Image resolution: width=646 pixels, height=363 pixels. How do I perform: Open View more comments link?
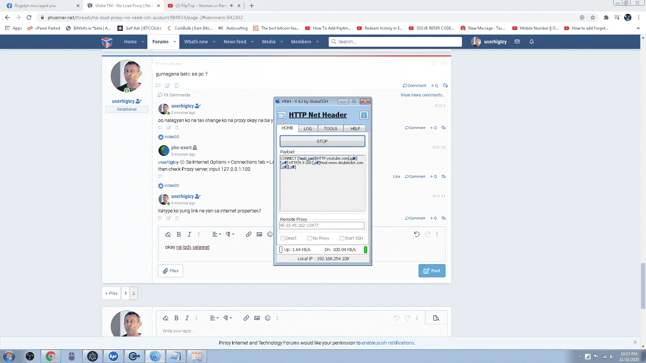423,95
